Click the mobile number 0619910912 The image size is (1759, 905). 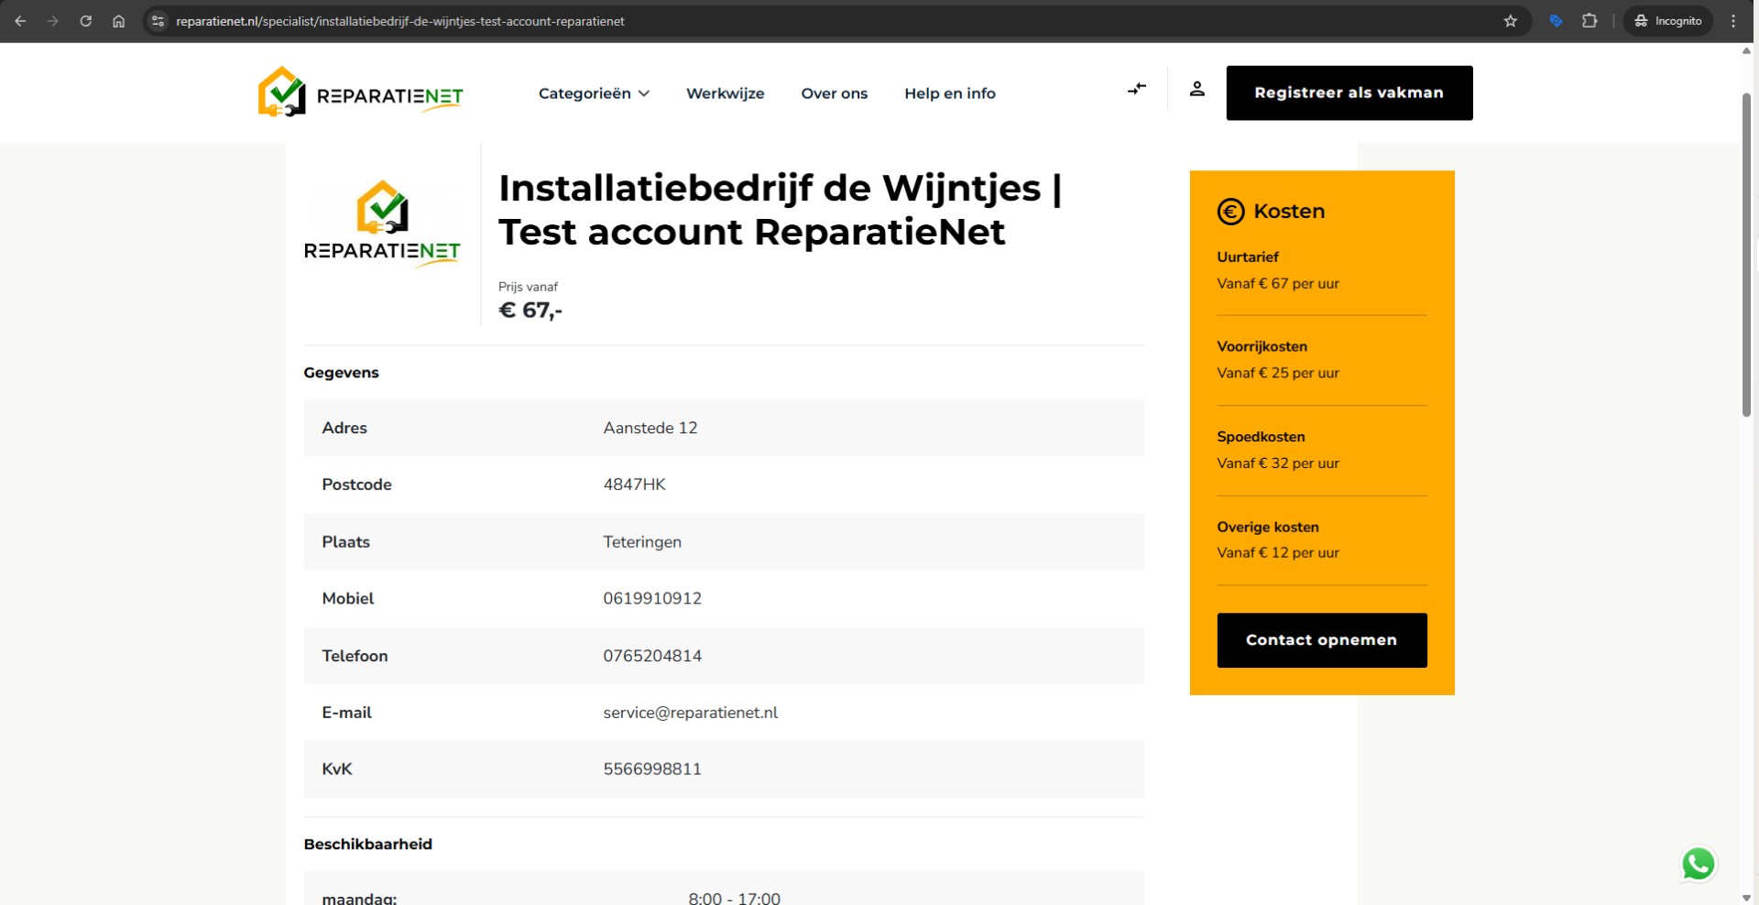point(652,599)
